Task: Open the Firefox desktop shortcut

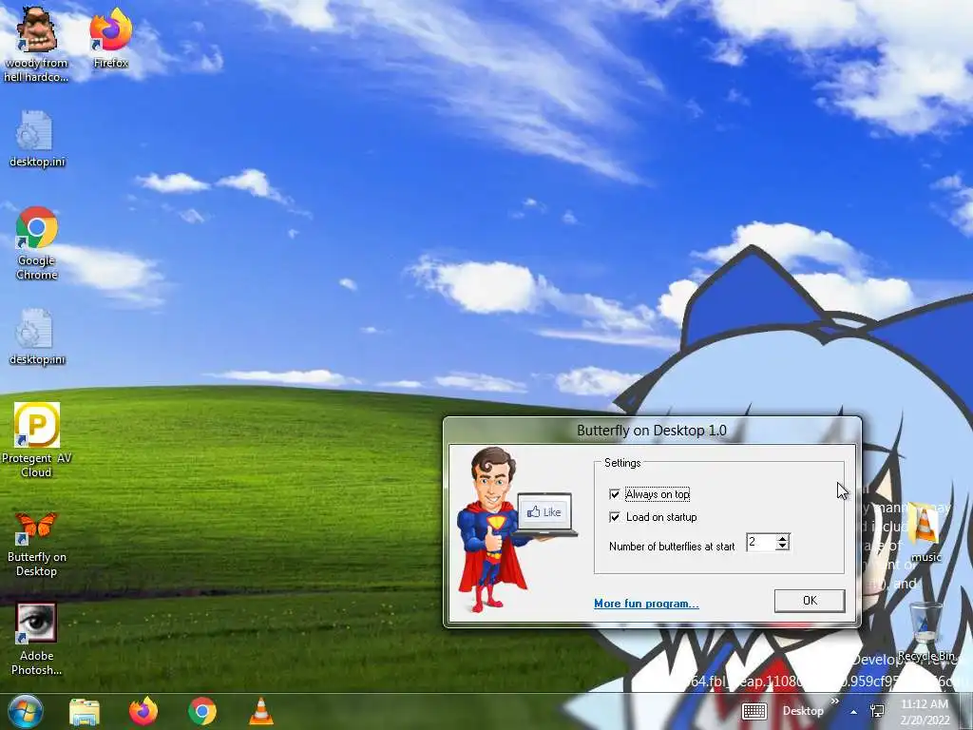Action: click(110, 37)
